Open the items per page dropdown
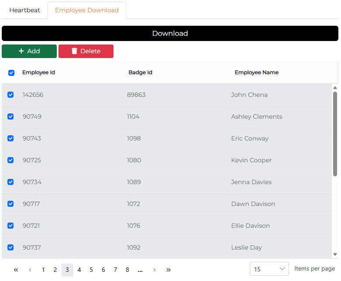This screenshot has height=281, width=341. click(x=269, y=269)
